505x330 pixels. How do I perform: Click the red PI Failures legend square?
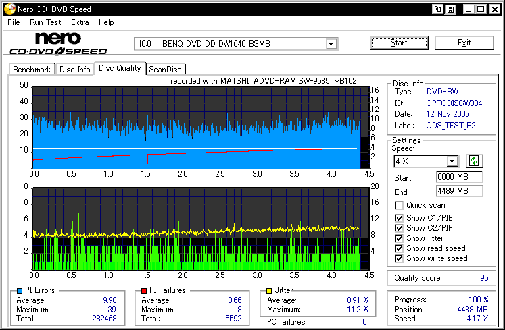click(144, 290)
